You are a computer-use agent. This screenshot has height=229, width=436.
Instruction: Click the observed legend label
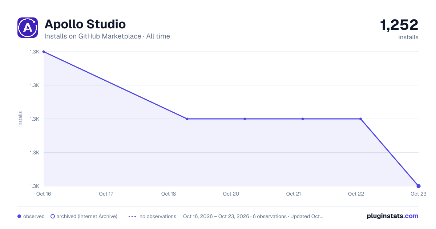coord(34,216)
